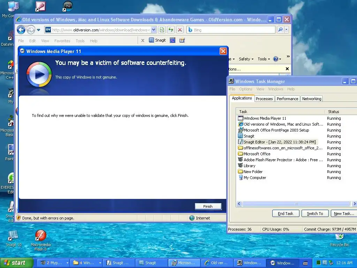Click the oldversion.com address bar
The image size is (357, 268).
[x=100, y=30]
